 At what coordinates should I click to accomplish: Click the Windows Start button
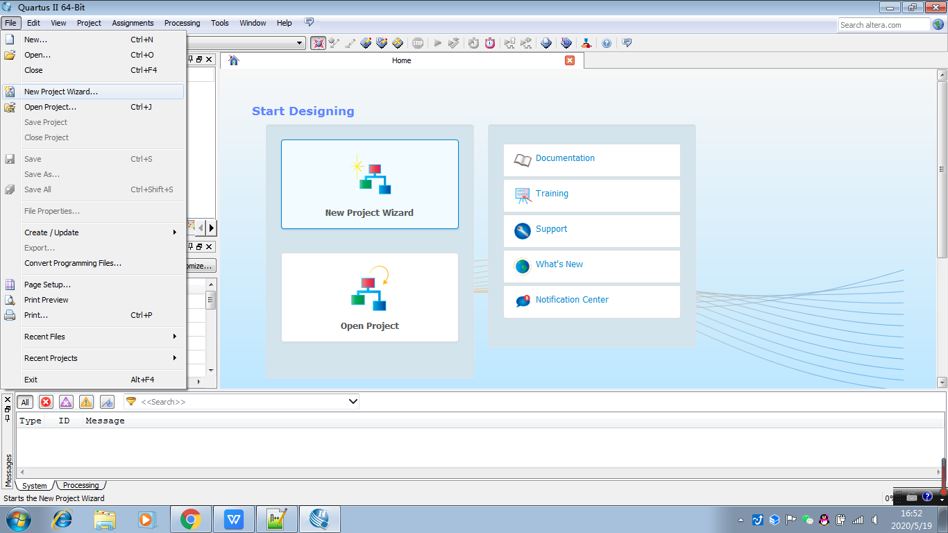[20, 519]
